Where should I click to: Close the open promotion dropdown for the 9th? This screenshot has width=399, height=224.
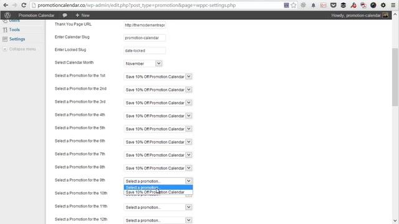[158, 181]
